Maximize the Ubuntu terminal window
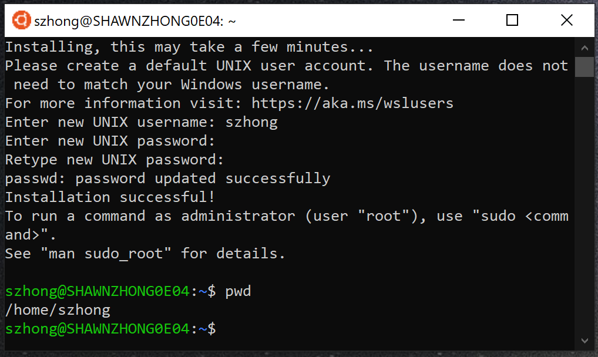Image resolution: width=598 pixels, height=357 pixels. 512,21
